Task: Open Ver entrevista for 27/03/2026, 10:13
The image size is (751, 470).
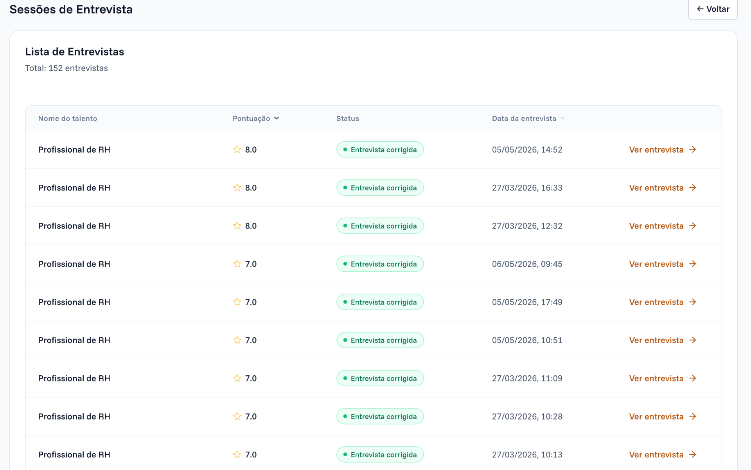Action: point(663,455)
